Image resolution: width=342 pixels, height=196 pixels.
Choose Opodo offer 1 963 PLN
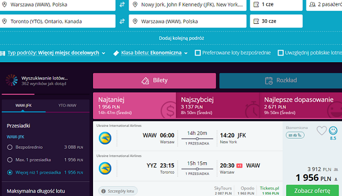point(246,190)
